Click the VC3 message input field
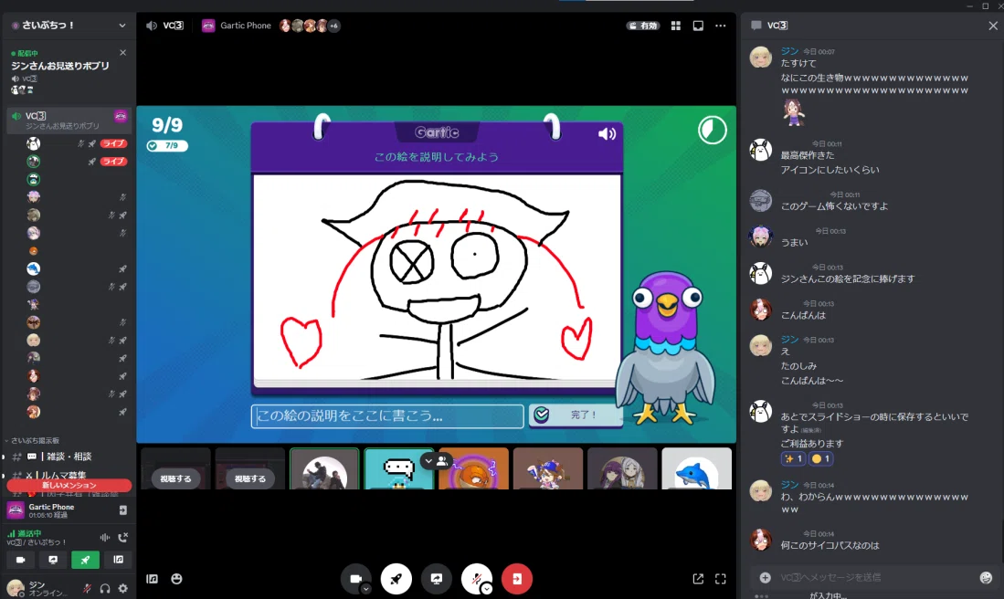The height and width of the screenshot is (599, 1004). pyautogui.click(x=874, y=577)
